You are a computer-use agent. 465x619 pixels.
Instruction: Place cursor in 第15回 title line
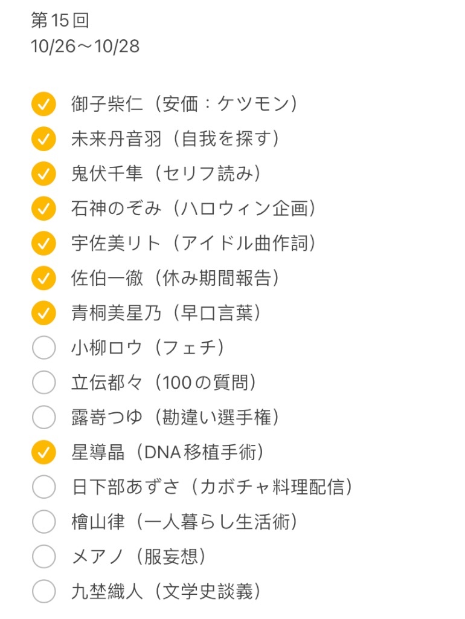[x=60, y=20]
